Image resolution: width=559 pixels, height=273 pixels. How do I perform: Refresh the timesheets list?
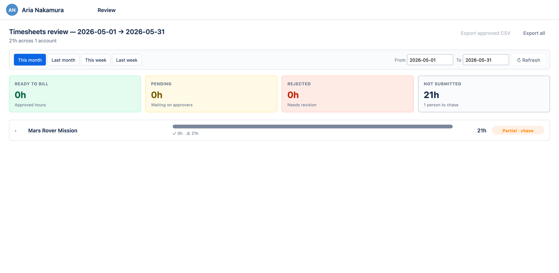pos(528,60)
